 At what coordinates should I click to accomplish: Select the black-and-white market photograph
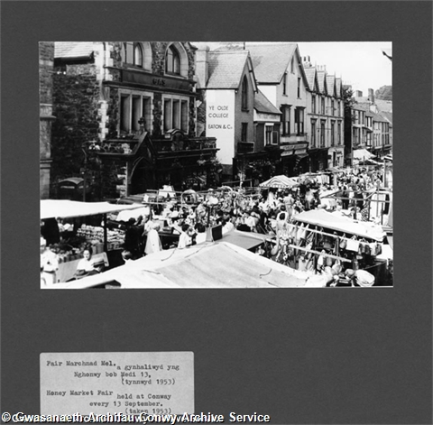(216, 165)
